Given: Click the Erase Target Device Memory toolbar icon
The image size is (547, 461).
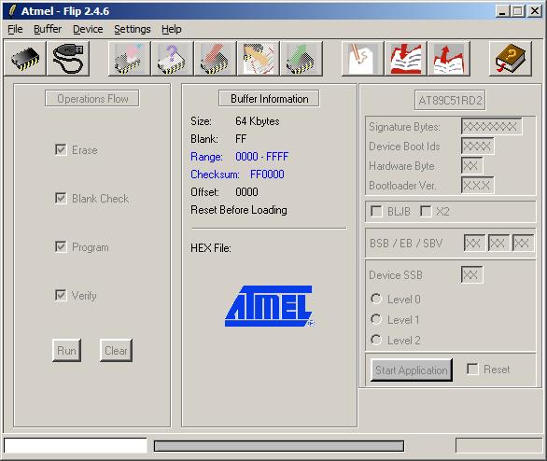Looking at the screenshot, I should click(x=130, y=59).
